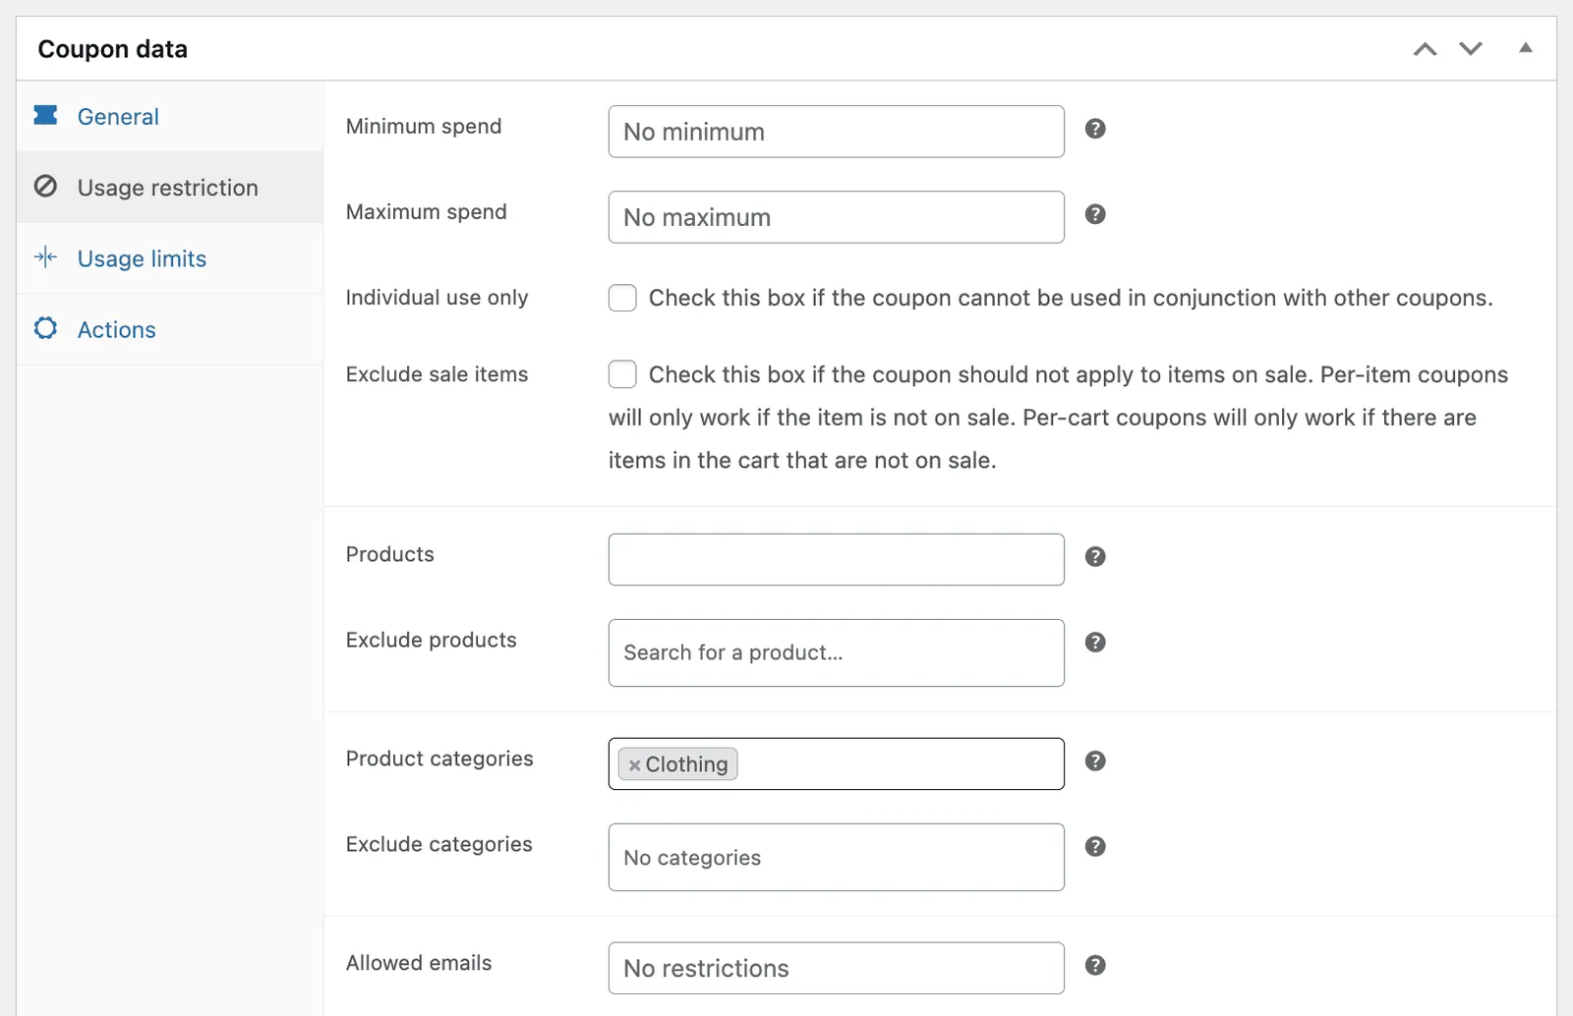The width and height of the screenshot is (1573, 1016).
Task: Select the Usage restriction tab
Action: (x=170, y=187)
